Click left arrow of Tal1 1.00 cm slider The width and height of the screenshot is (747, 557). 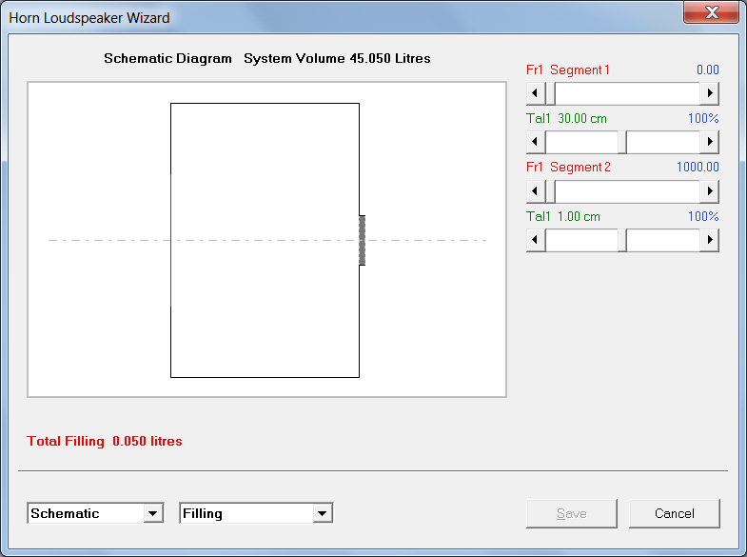[536, 240]
